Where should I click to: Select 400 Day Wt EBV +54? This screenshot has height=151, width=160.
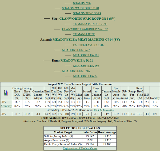[x=60, y=102]
